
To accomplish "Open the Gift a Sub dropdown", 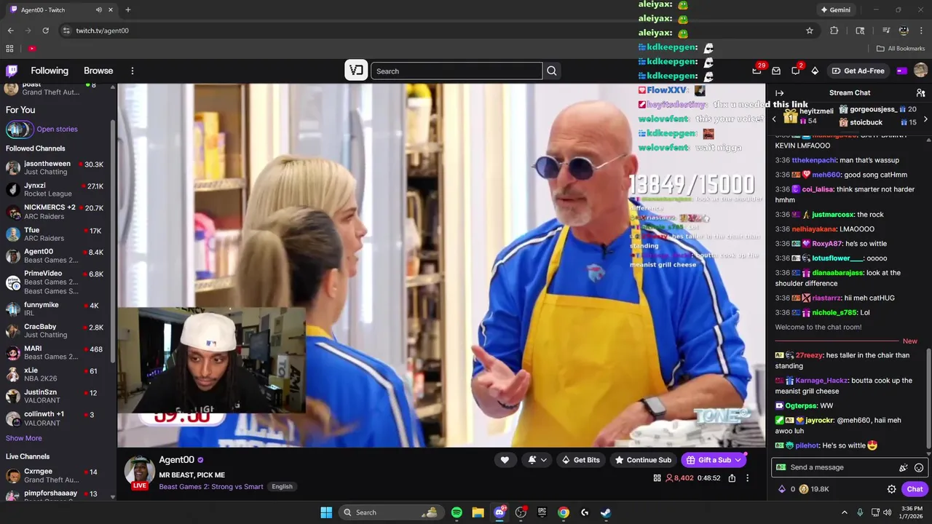I will [714, 460].
